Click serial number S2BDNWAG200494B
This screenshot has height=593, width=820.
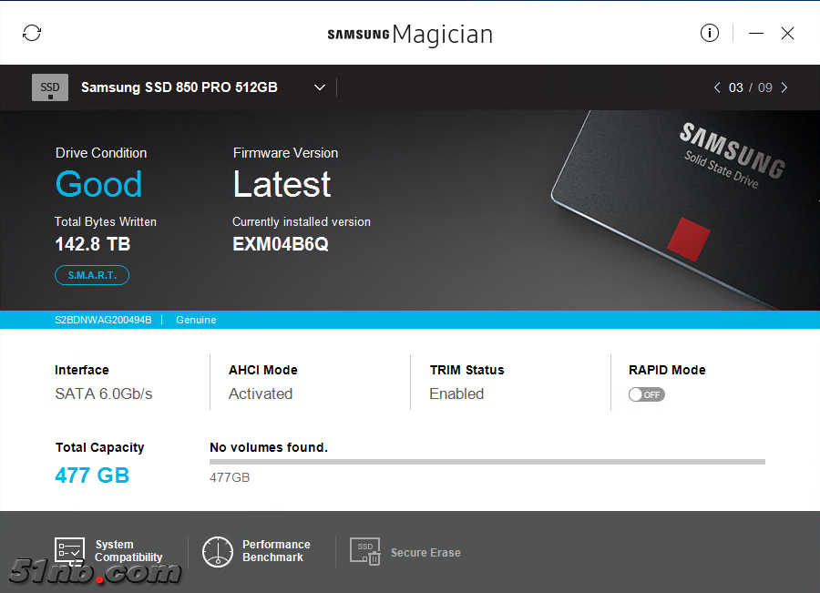103,320
